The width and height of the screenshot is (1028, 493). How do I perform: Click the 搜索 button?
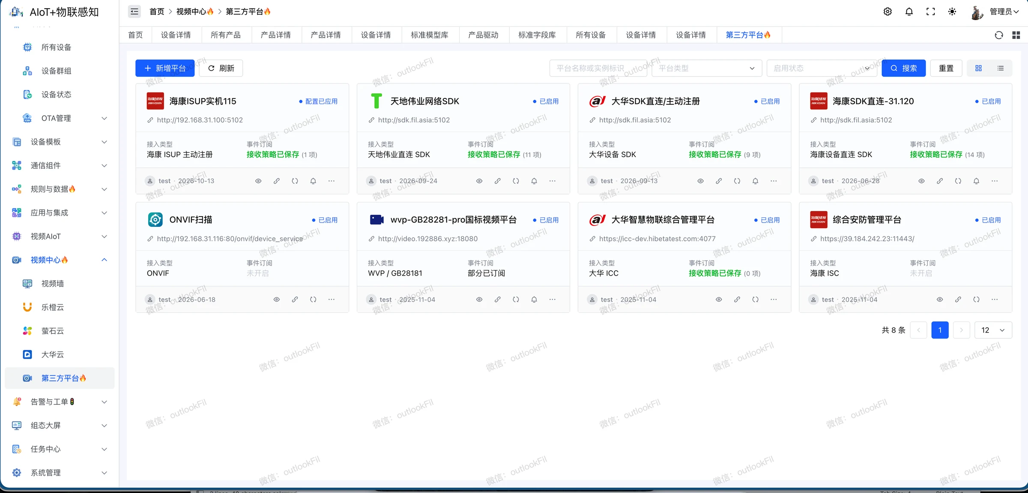(x=903, y=68)
